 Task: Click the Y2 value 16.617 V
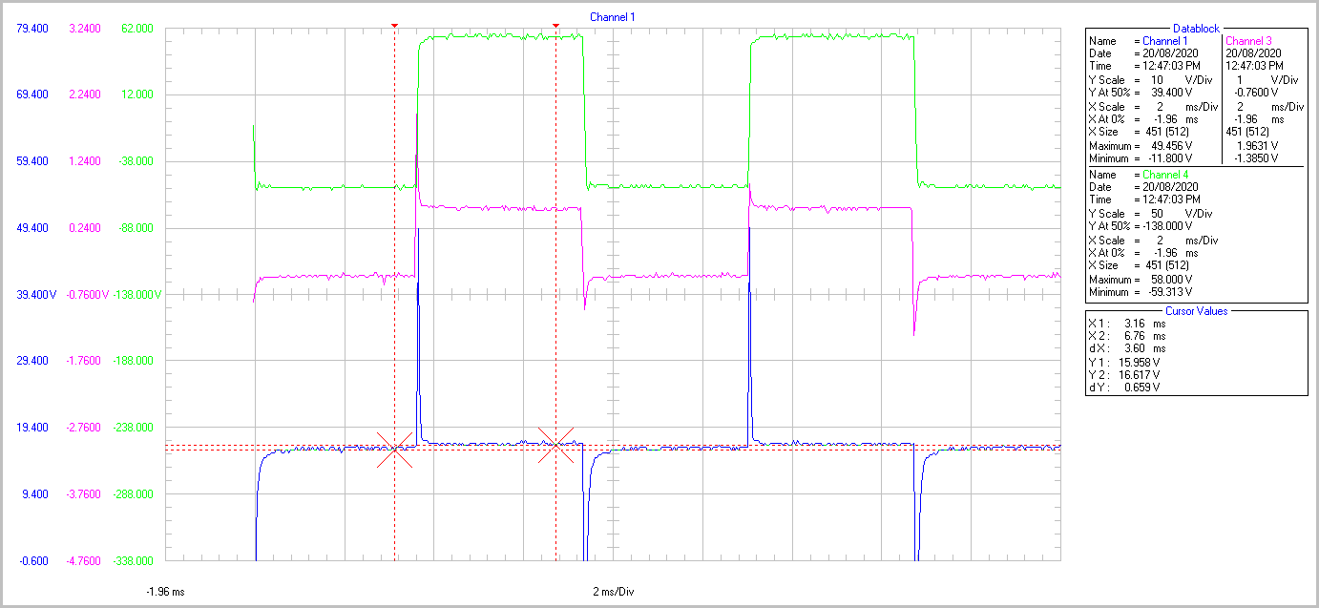tap(1138, 375)
